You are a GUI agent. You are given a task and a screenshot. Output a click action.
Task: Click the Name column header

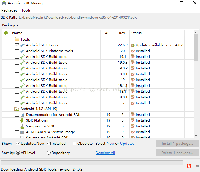(x=17, y=33)
